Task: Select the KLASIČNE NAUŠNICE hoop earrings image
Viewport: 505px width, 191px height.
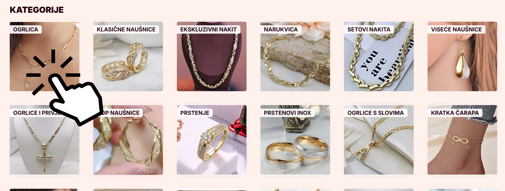Action: coord(128,56)
